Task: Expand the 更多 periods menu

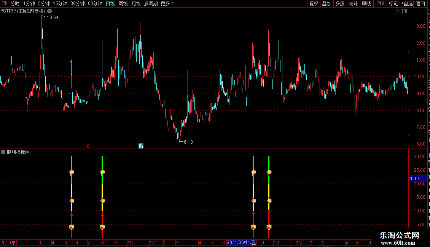Action: (x=167, y=3)
